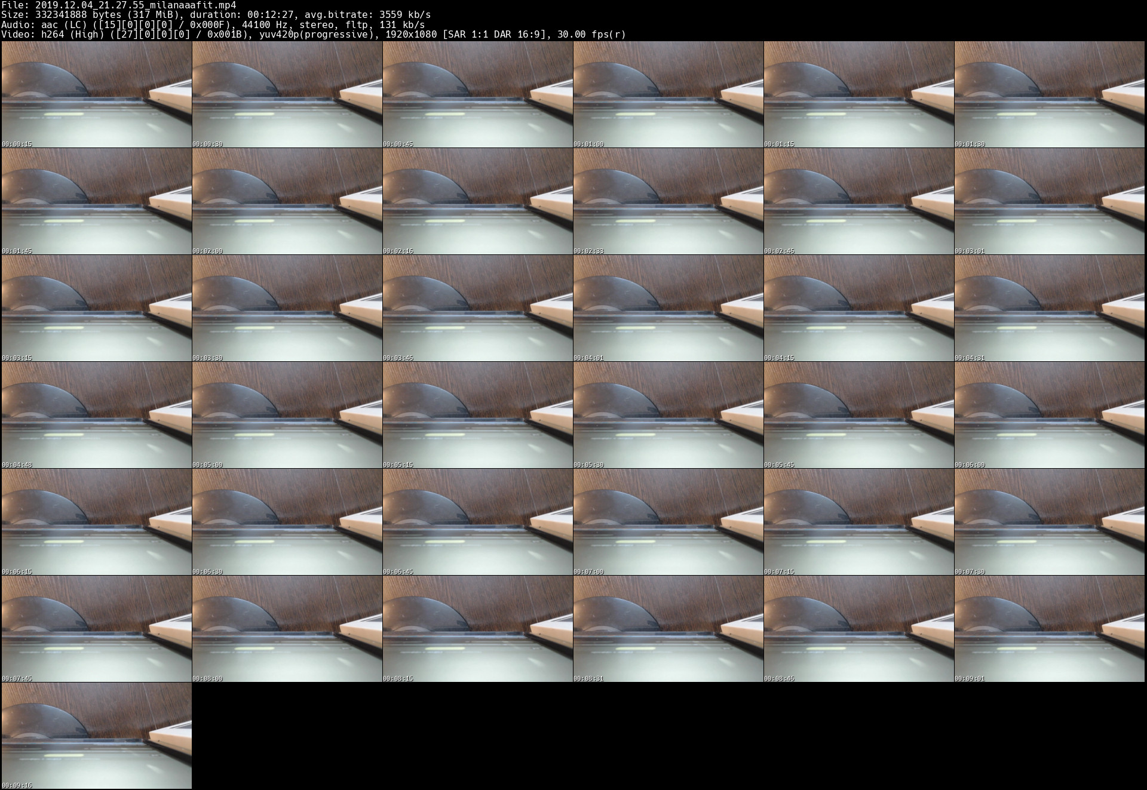1147x790 pixels.
Task: Select the frame at 00:00:45
Action: click(x=478, y=94)
